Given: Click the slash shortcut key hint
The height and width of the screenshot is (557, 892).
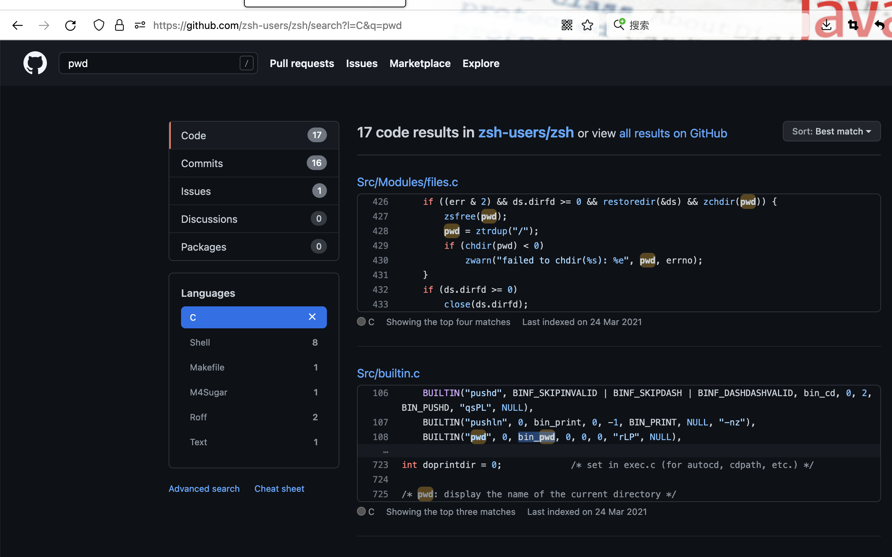Looking at the screenshot, I should point(247,63).
